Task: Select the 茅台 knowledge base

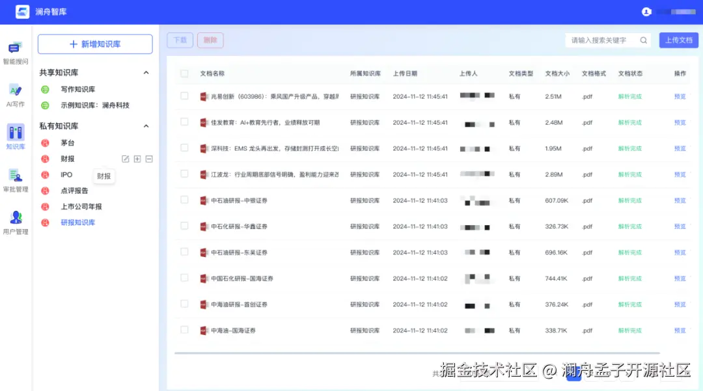Action: click(68, 143)
